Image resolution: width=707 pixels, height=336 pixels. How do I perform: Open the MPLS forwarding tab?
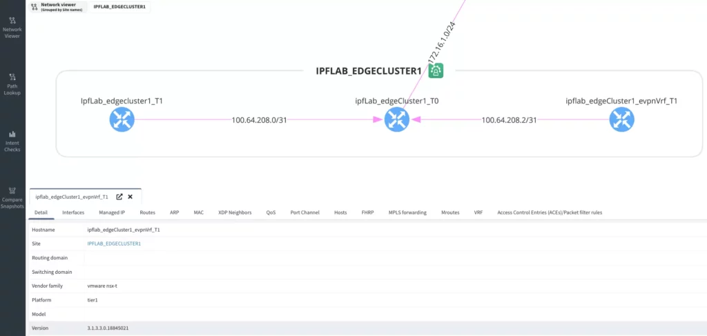407,213
